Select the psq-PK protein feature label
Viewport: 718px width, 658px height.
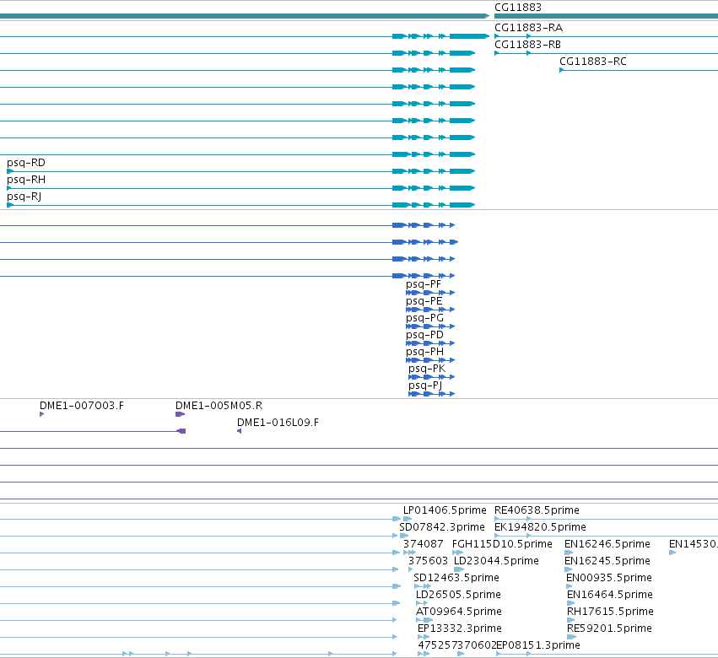(x=427, y=369)
